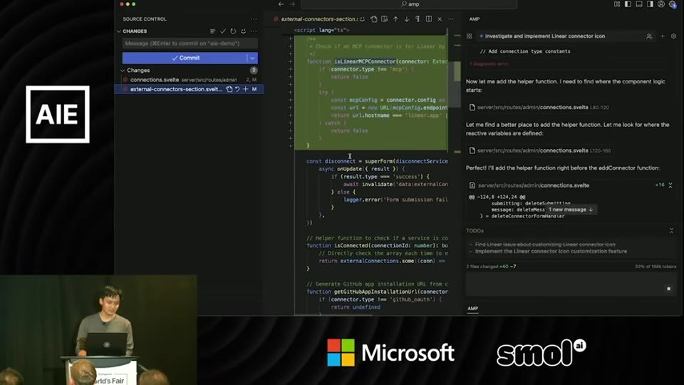The image size is (684, 385).
Task: Click the AMP panel header label
Action: pos(475,19)
